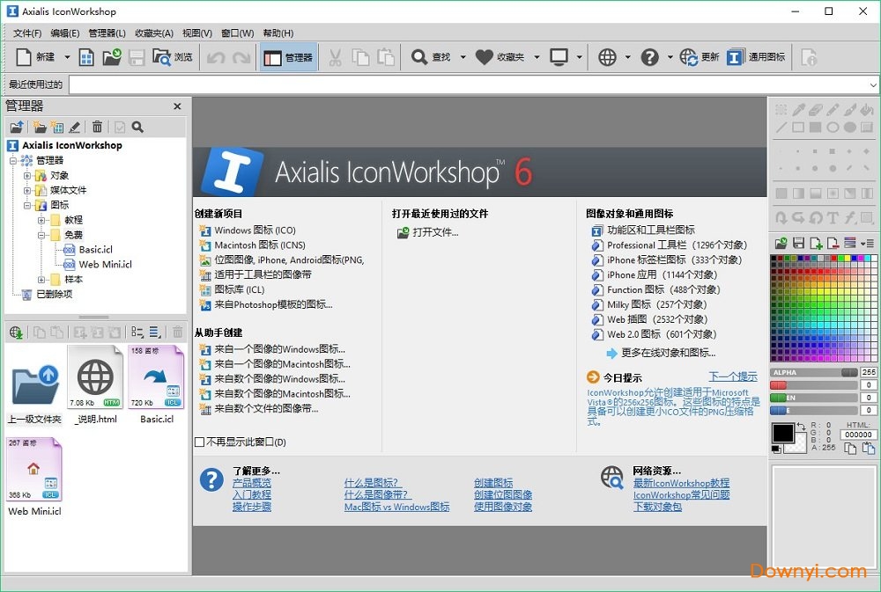Swap foreground and background colors
Screen dimensions: 881x592
coord(800,428)
